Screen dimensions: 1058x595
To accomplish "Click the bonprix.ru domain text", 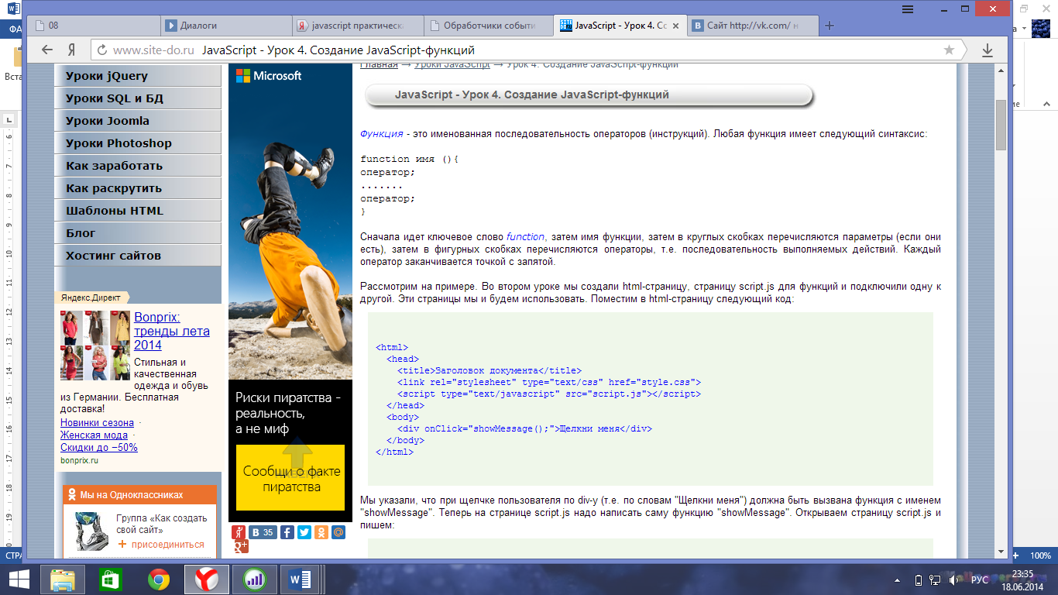I will pos(79,460).
